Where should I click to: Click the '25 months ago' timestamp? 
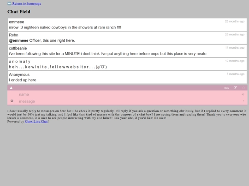click(x=235, y=34)
